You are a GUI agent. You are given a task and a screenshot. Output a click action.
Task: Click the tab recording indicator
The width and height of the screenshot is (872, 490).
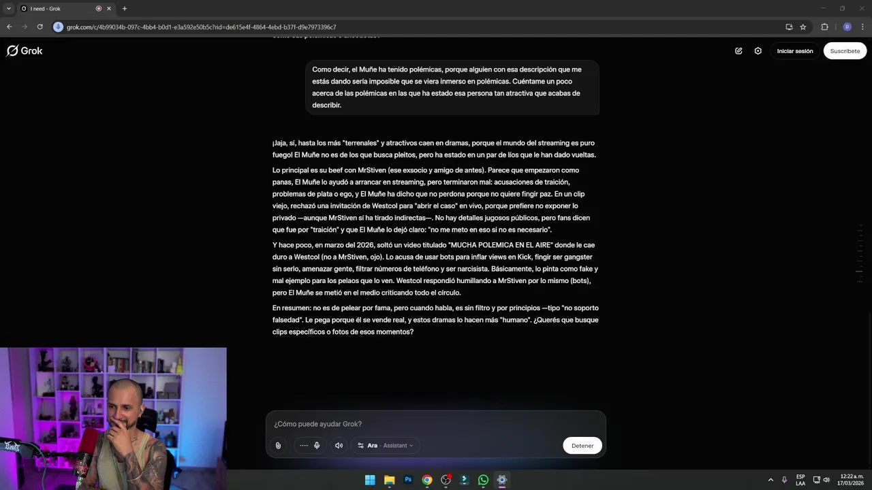(x=98, y=9)
